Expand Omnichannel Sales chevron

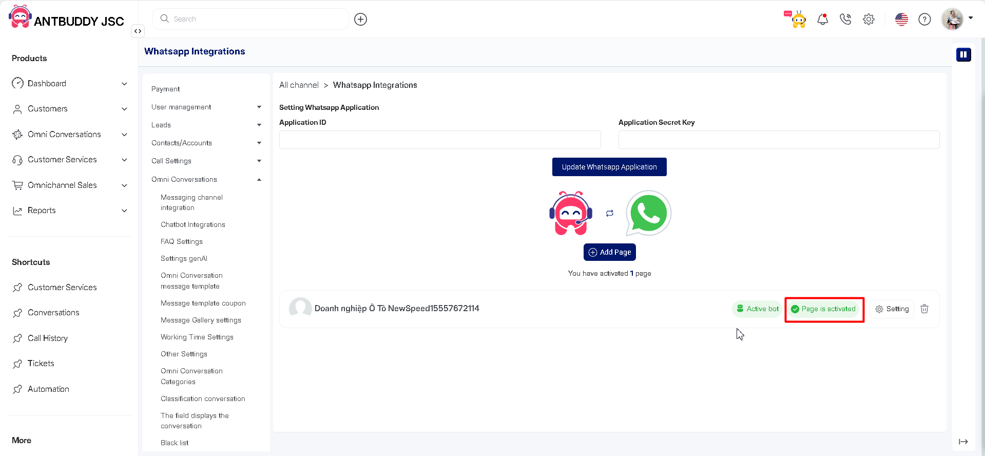click(124, 185)
